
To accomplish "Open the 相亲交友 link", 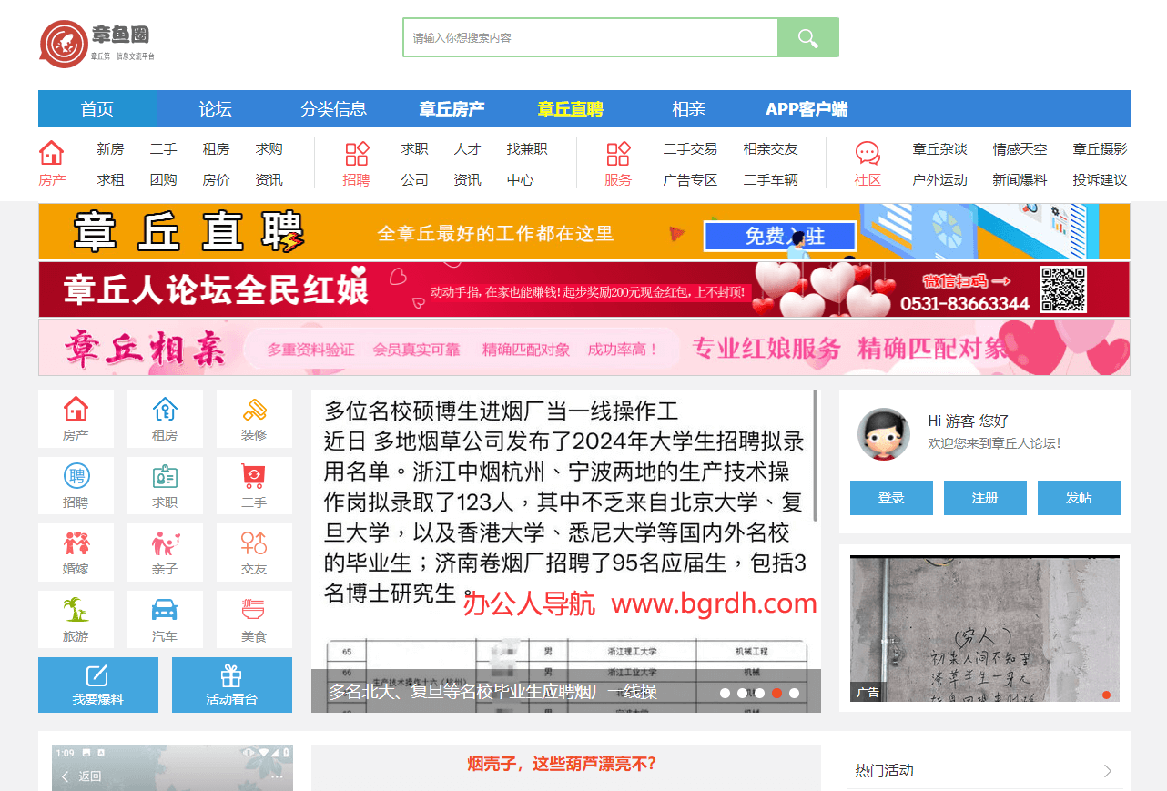I will click(770, 149).
